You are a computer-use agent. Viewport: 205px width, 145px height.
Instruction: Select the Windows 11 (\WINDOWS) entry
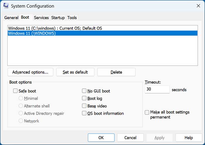click(x=102, y=33)
